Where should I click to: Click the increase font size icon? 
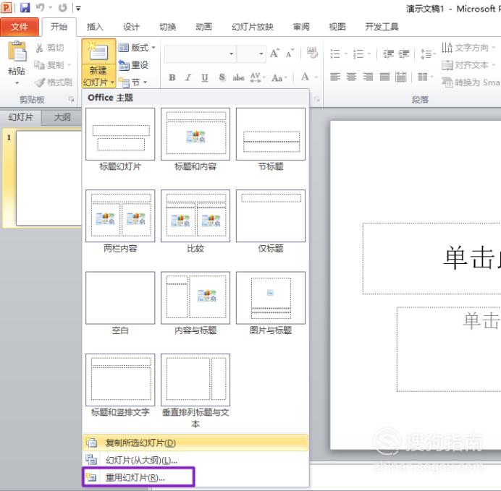(275, 54)
